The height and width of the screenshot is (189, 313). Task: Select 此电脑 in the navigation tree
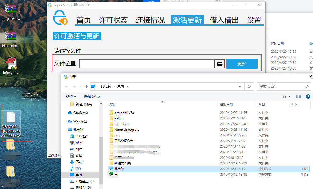tap(76, 130)
